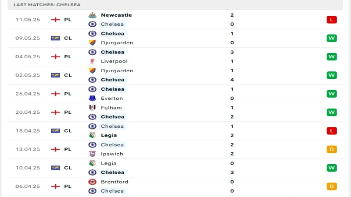
Task: Click the CL competition flag on 09.05.25 row
Action: tap(55, 38)
